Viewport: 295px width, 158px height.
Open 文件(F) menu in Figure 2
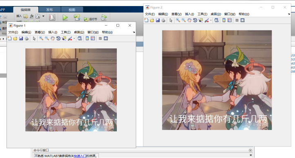[150, 14]
